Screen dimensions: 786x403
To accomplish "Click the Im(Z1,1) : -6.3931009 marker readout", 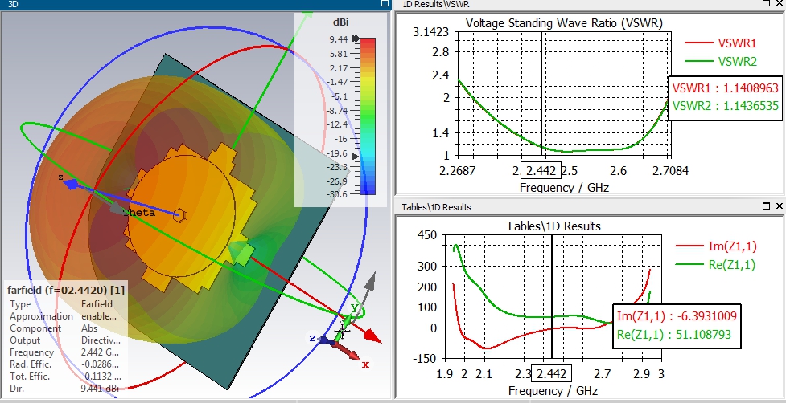I will [x=677, y=316].
